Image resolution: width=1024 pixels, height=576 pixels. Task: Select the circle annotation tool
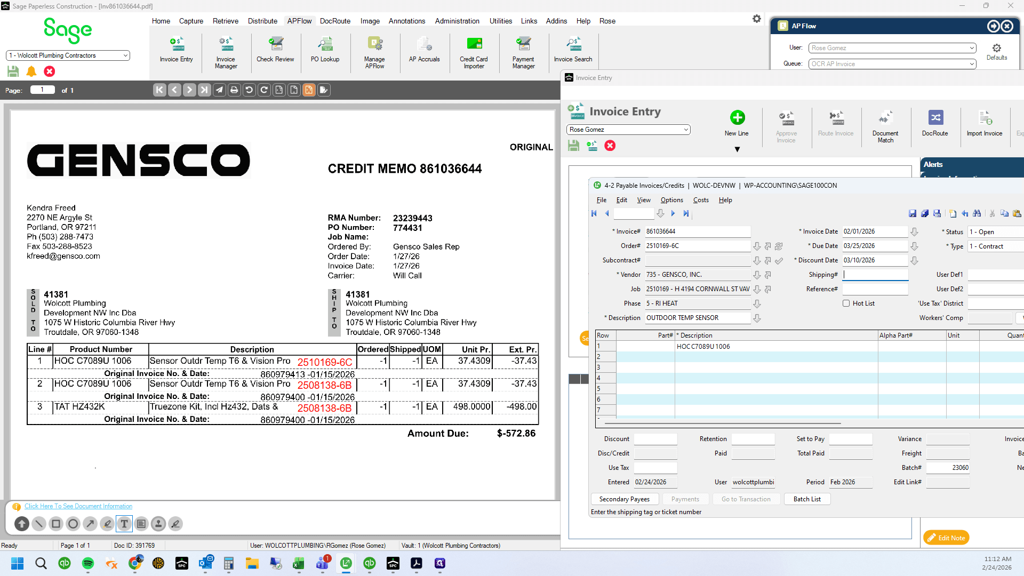click(x=73, y=524)
